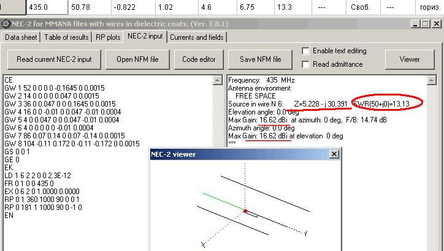Click the 'EX 0 6 2 0 1.0000 0.0000' line
Image resolution: width=444 pixels, height=251 pixels.
pyautogui.click(x=42, y=192)
